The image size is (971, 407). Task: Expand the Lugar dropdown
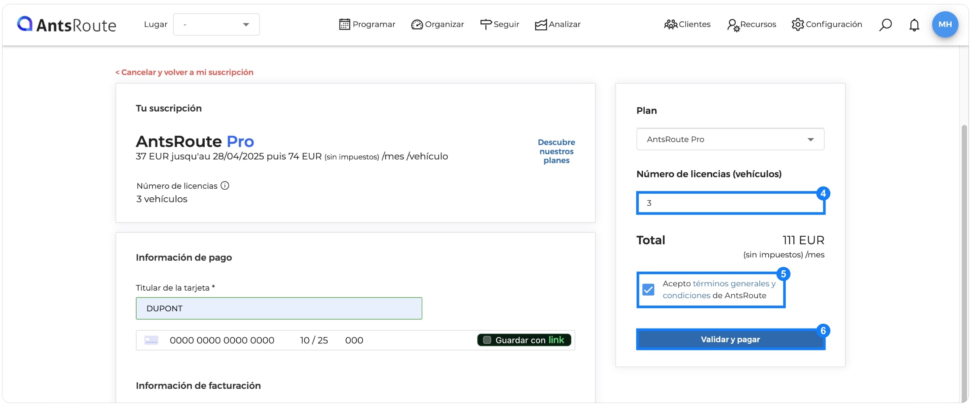(x=216, y=25)
